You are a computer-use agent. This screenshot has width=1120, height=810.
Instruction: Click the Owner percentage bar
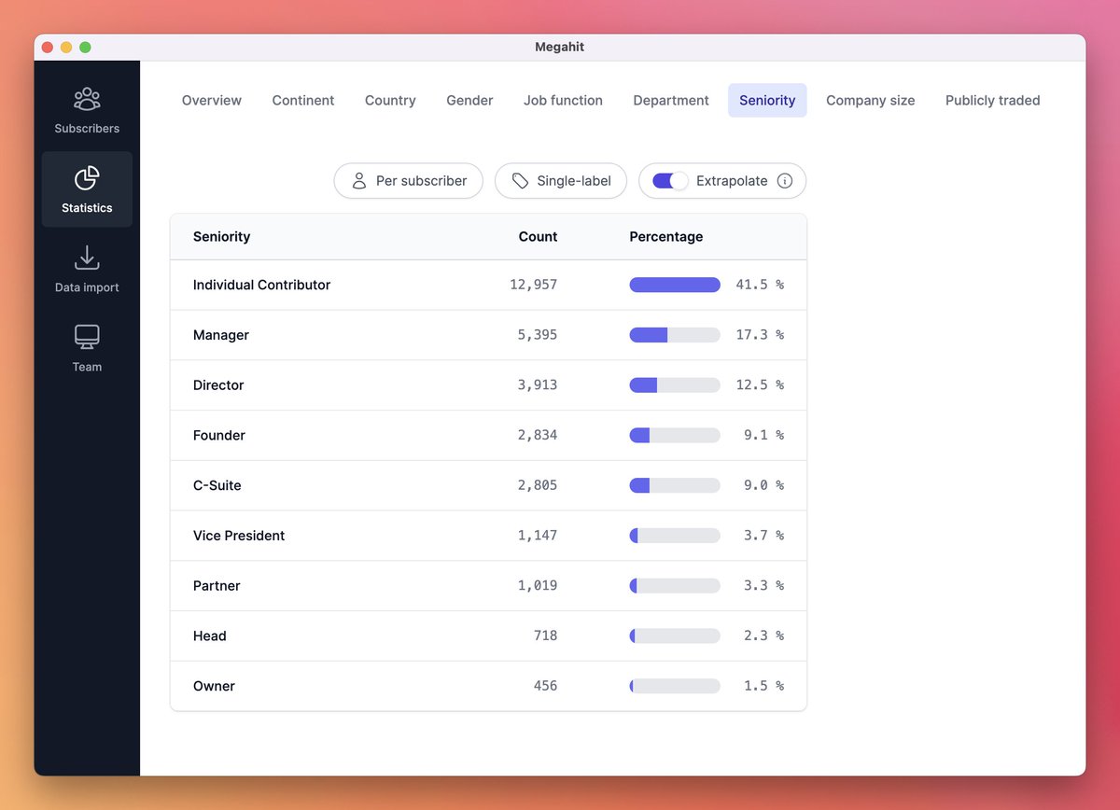click(x=675, y=686)
